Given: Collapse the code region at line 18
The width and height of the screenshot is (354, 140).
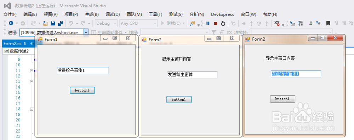Looking at the screenshot, I should pyautogui.click(x=32, y=109).
